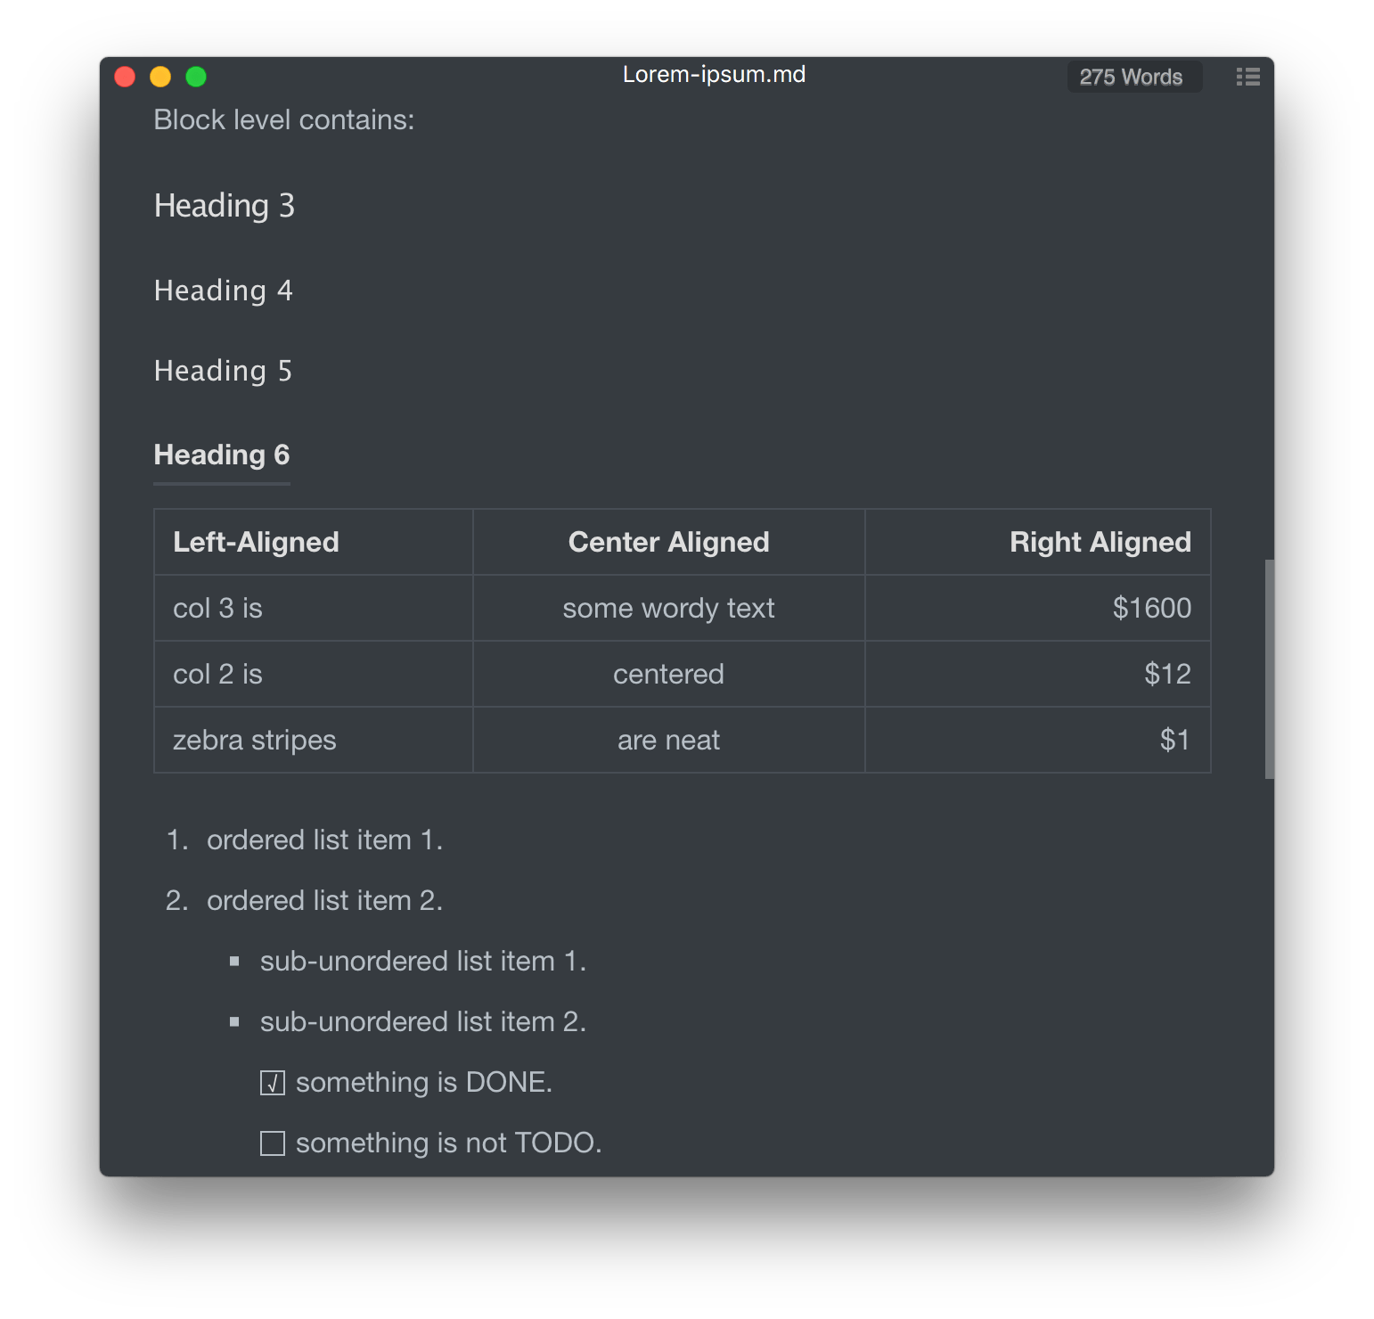Viewport: 1374px width, 1319px height.
Task: Click on the Heading 3 line
Action: tap(225, 206)
